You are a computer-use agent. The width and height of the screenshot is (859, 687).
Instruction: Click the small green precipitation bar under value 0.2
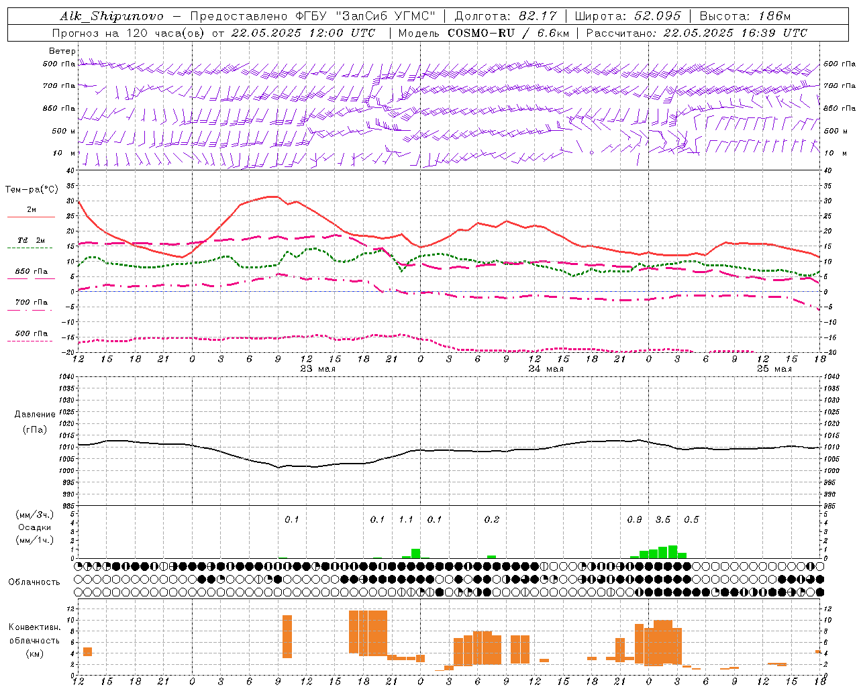coord(492,557)
